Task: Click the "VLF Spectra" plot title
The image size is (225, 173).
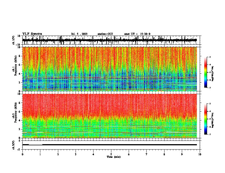Action: click(x=32, y=34)
